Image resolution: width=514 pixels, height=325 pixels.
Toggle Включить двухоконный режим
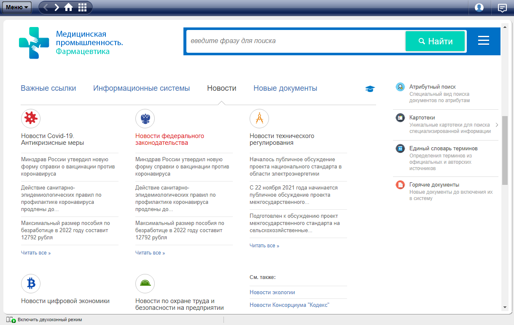click(50, 320)
